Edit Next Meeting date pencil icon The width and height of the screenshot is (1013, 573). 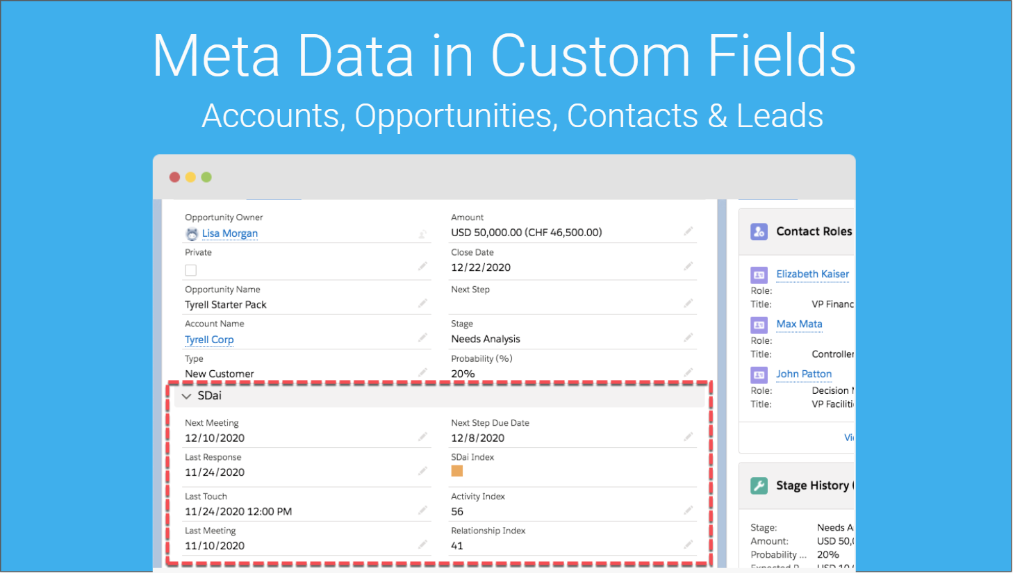click(x=422, y=436)
